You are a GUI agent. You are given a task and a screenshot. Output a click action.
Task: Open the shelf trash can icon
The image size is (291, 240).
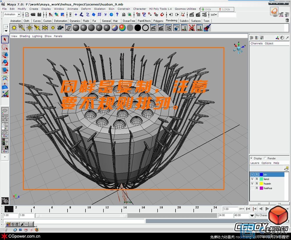pos(287,20)
